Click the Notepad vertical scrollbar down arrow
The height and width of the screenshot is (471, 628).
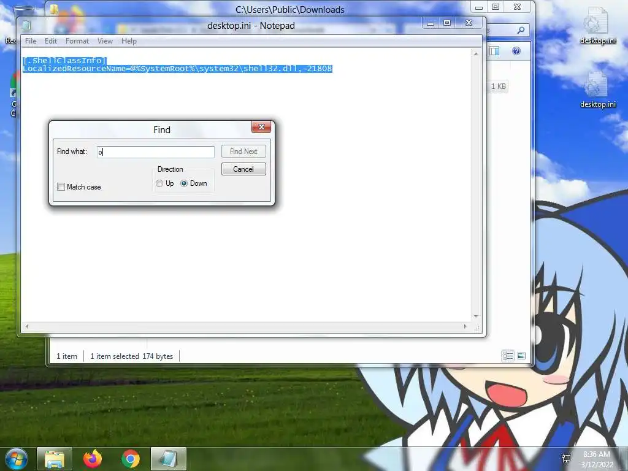[x=476, y=316]
